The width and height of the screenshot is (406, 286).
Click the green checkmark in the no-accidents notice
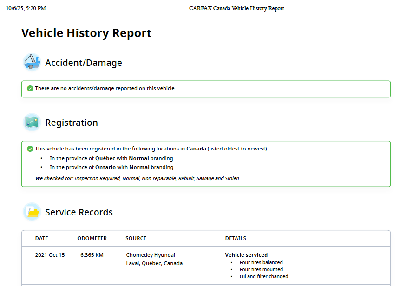coord(30,88)
